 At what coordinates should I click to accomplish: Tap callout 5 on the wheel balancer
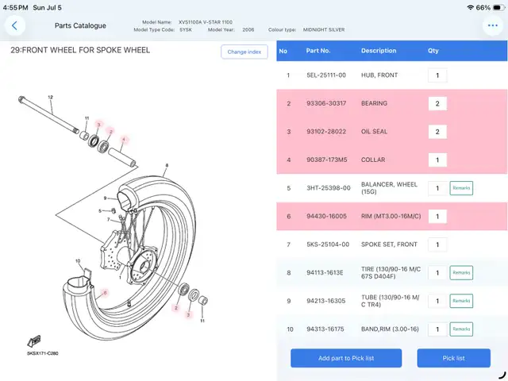(100, 211)
